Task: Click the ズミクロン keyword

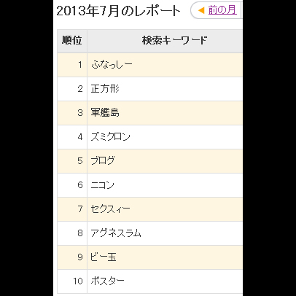Action: click(111, 137)
